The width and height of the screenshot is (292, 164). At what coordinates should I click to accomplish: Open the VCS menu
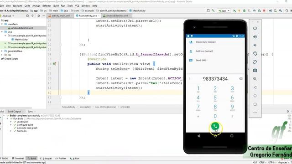click(77, 6)
